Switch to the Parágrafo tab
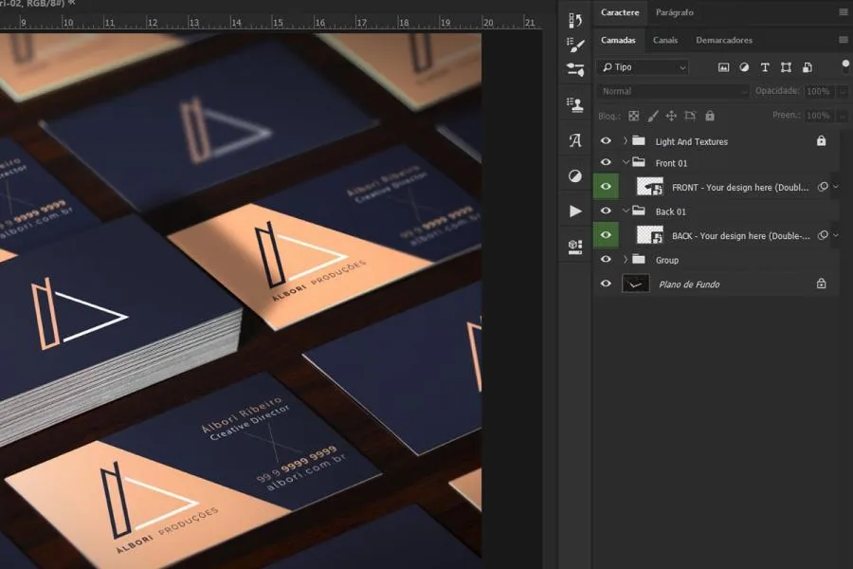This screenshot has height=569, width=853. click(674, 12)
